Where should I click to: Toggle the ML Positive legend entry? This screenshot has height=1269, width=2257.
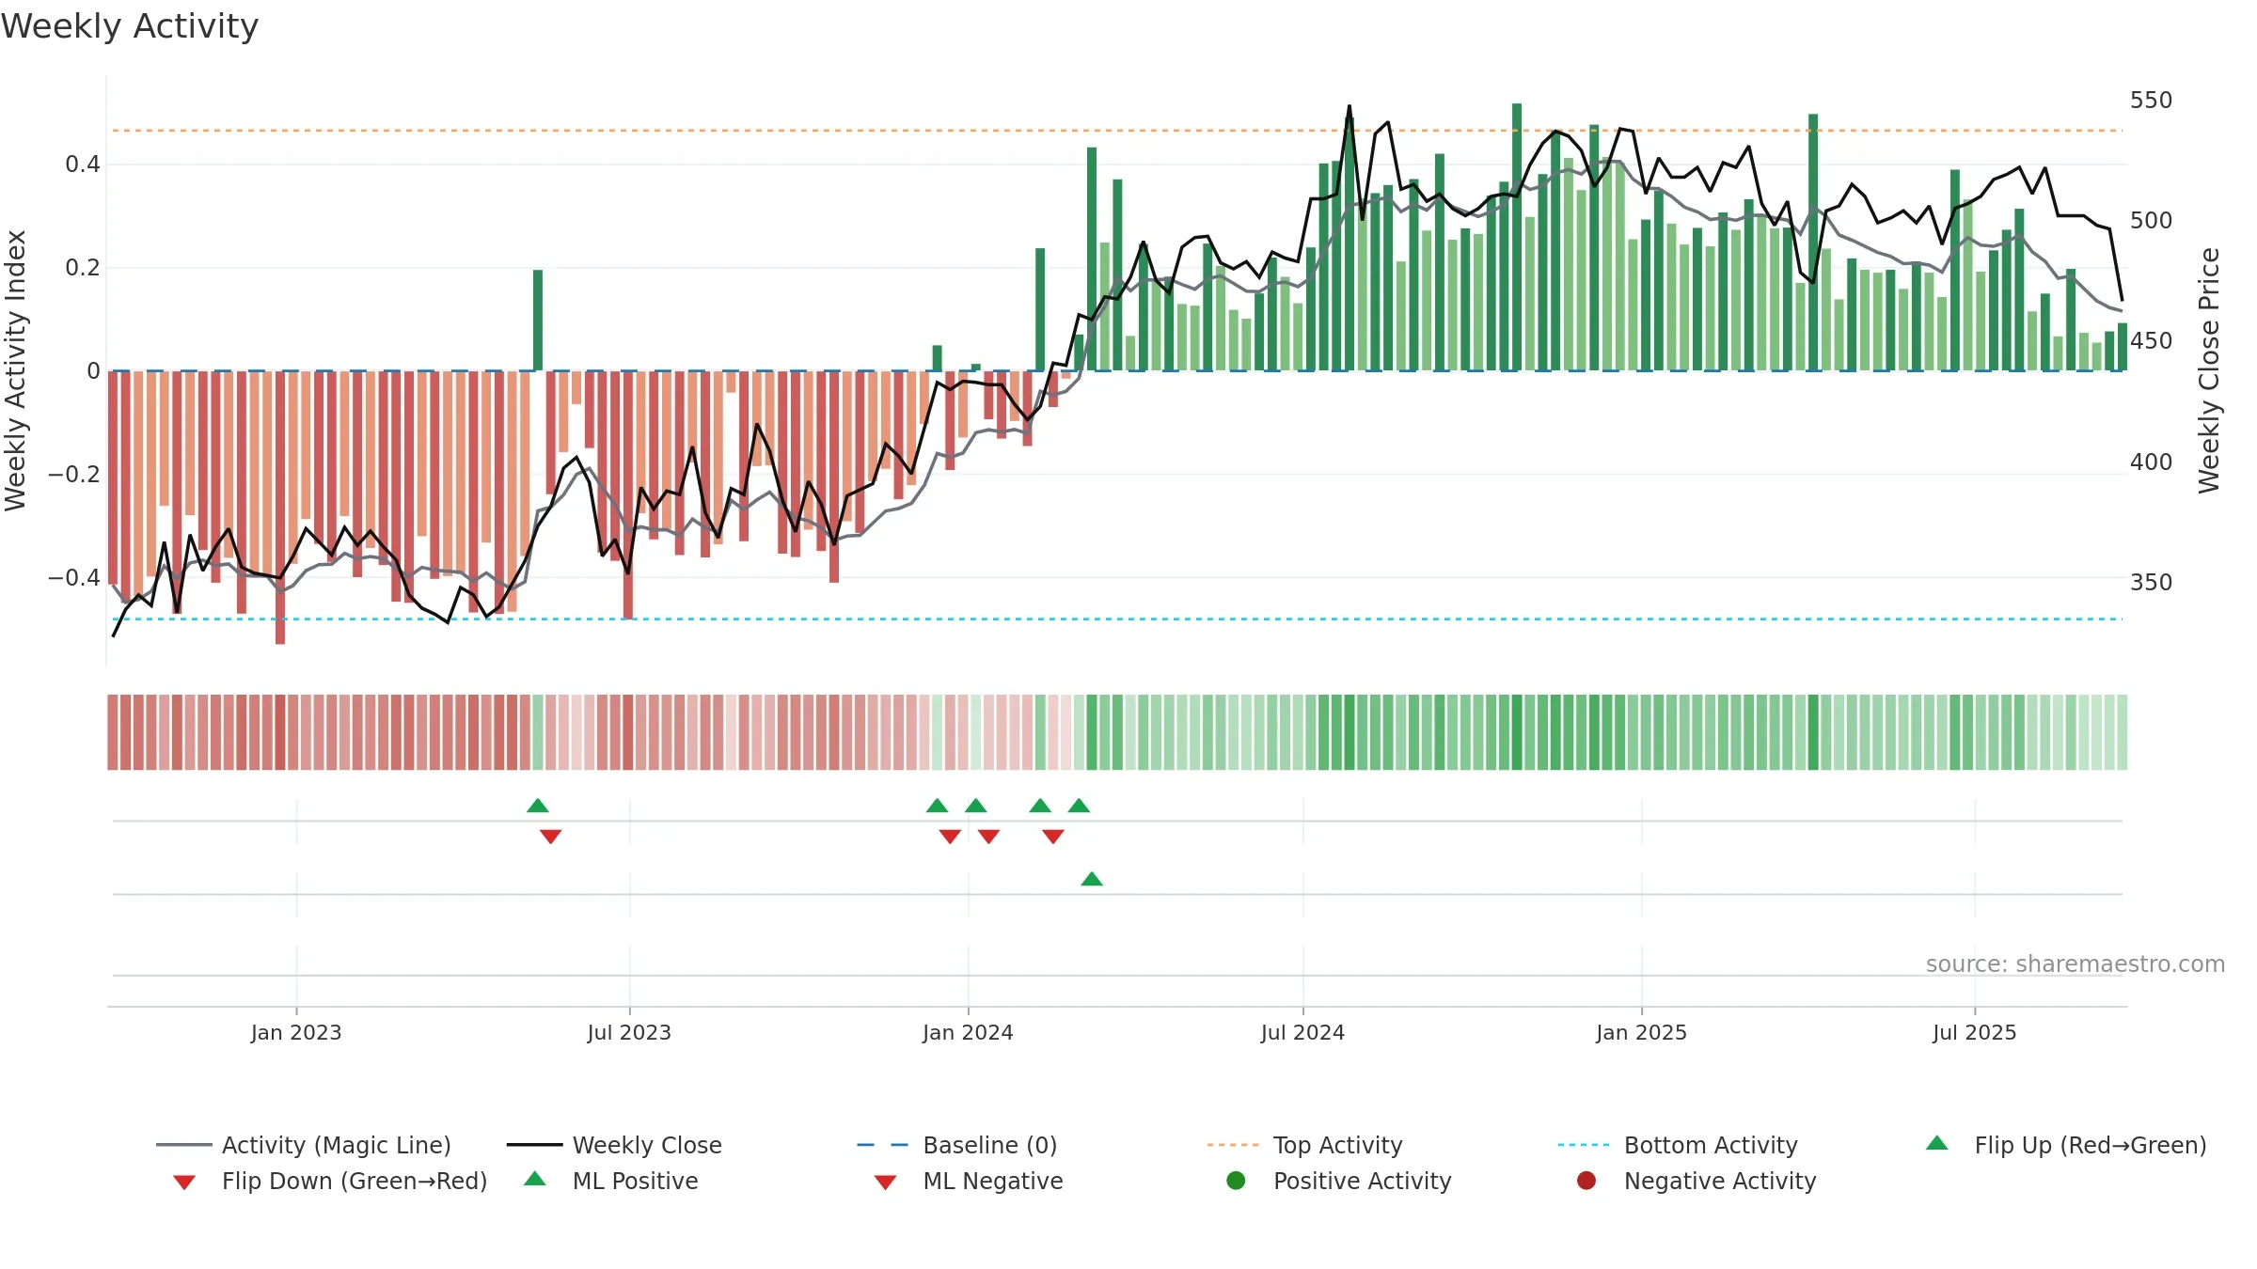(x=610, y=1181)
